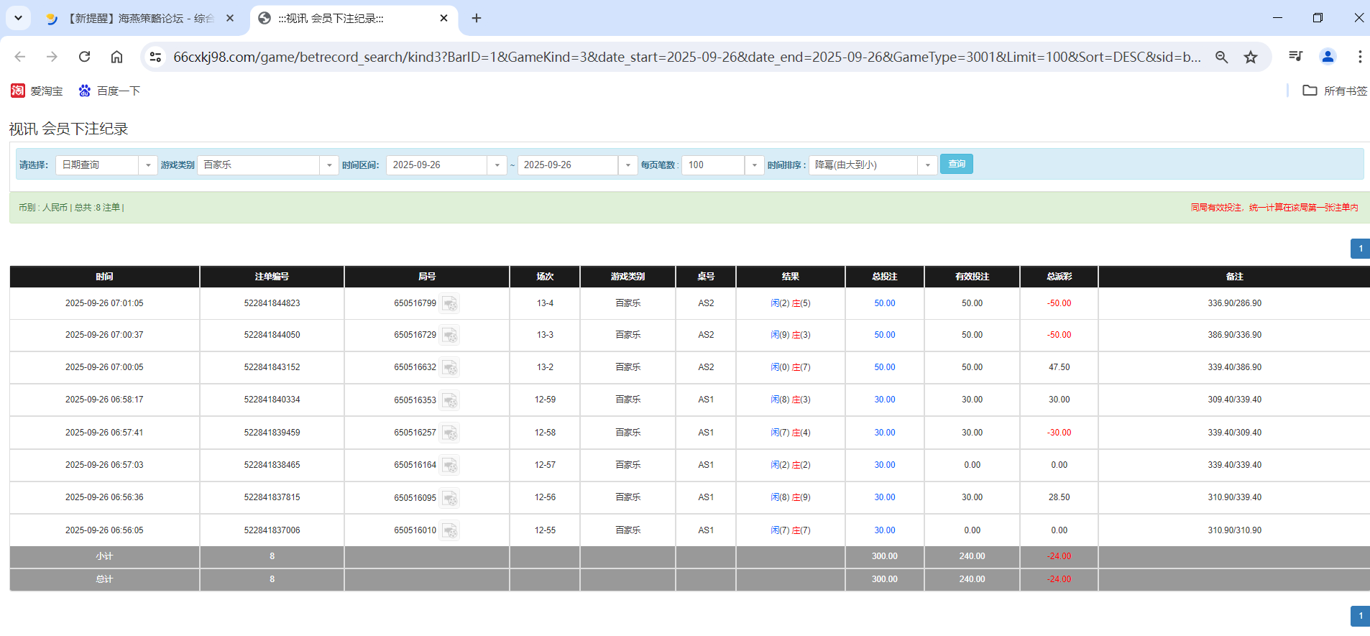Reload the page
Screen dimensions: 1370x636
pos(84,57)
